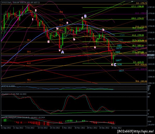Click the teal 1695 price annotation
The width and height of the screenshot is (155, 134).
(x=121, y=40)
